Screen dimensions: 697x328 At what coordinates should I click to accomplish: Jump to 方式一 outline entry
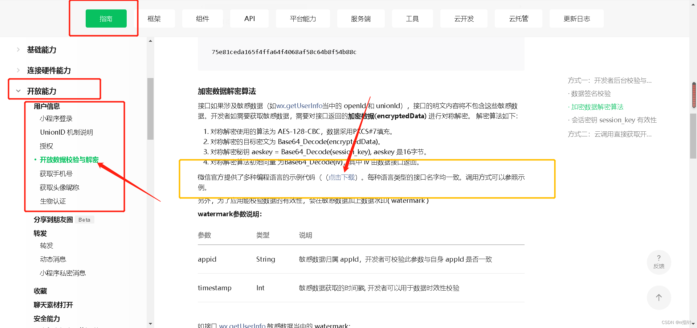[x=610, y=81]
